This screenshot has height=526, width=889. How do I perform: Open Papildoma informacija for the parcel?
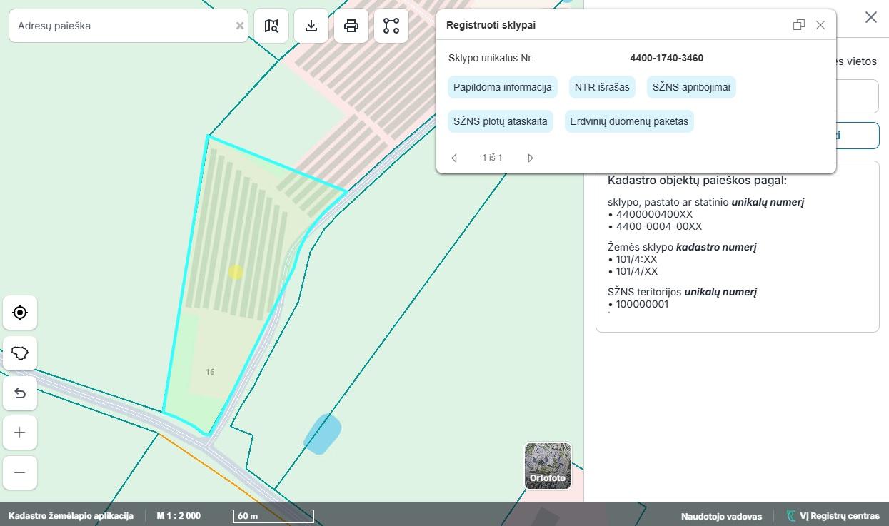[503, 87]
